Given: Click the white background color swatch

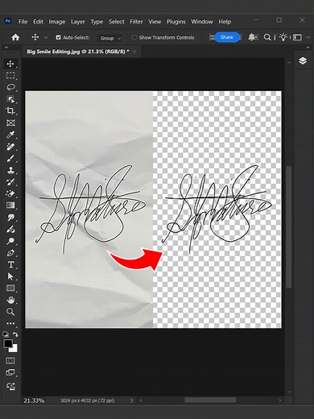Looking at the screenshot, I should (14, 349).
